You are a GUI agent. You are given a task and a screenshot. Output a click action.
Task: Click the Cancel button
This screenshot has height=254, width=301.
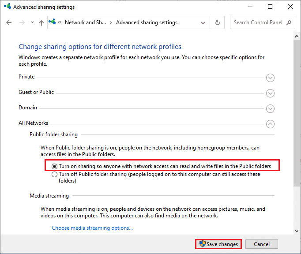coord(261,244)
